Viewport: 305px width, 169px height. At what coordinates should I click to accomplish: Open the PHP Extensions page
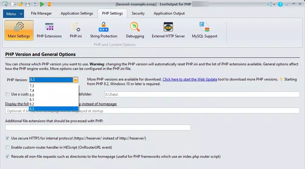(49, 30)
